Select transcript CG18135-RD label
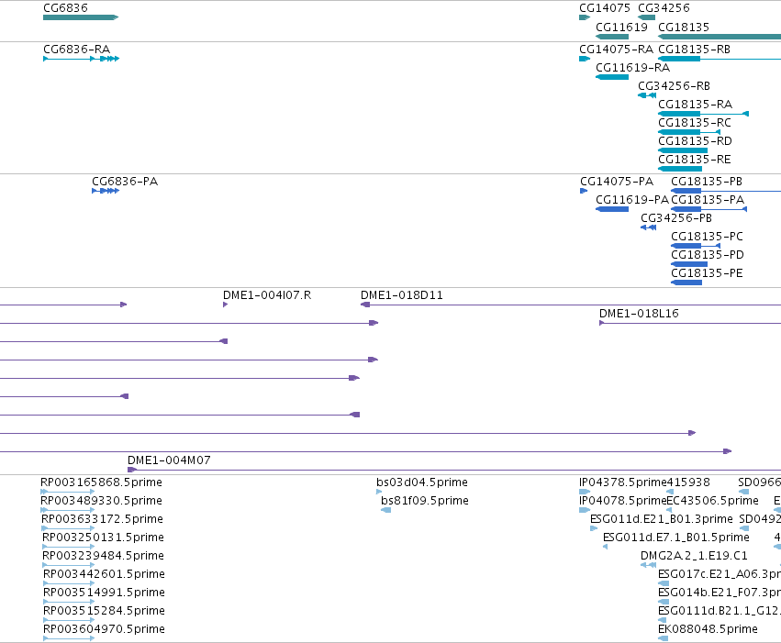The height and width of the screenshot is (643, 781). pos(695,141)
